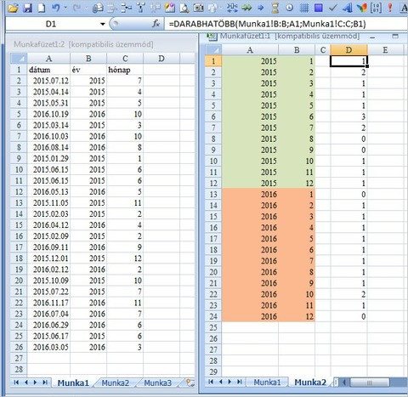Click scroll-left arrow in right window

(344, 383)
